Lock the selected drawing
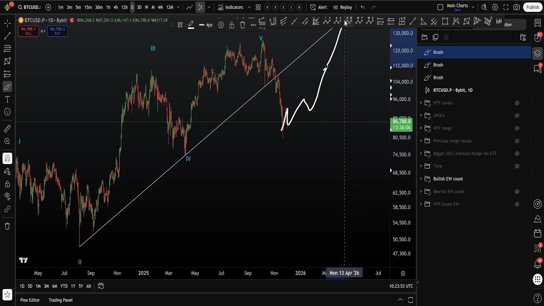 click(x=232, y=25)
